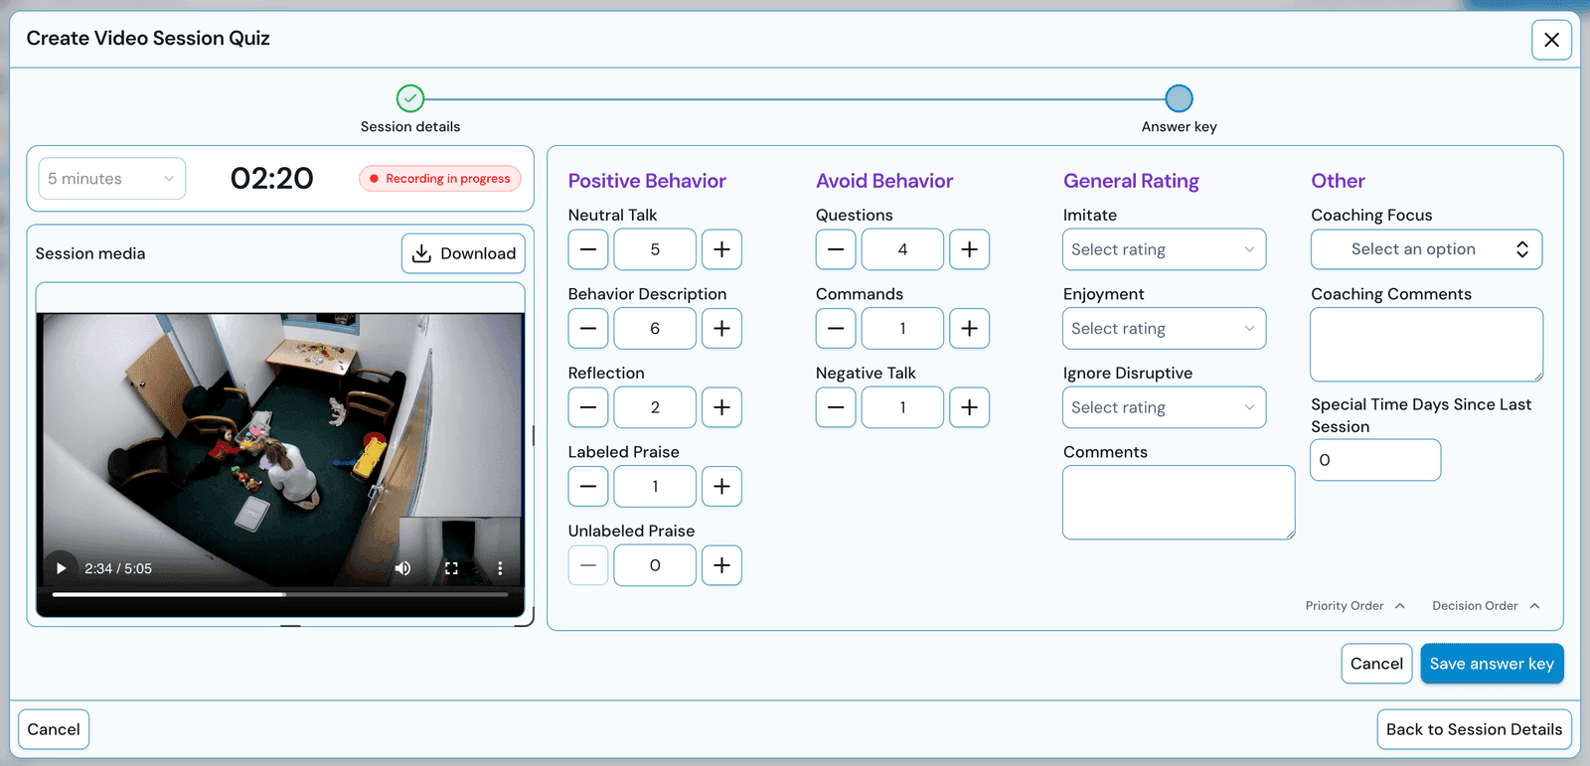Image resolution: width=1590 pixels, height=766 pixels.
Task: Select the Answer key step circle
Action: (1179, 98)
